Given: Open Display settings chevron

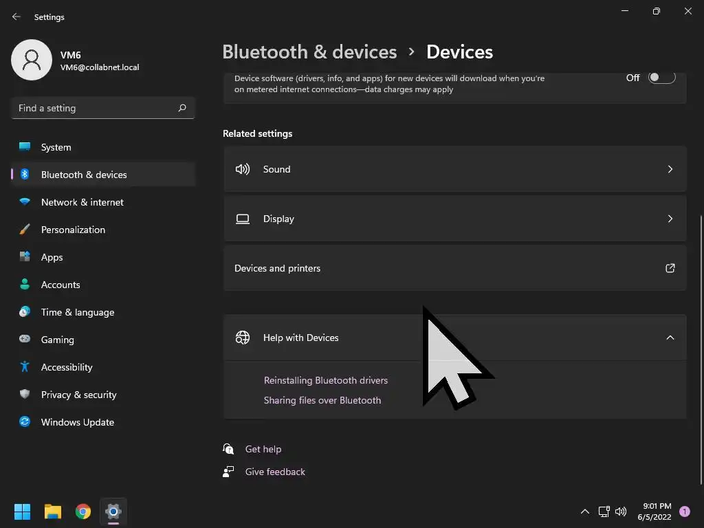Looking at the screenshot, I should (670, 219).
